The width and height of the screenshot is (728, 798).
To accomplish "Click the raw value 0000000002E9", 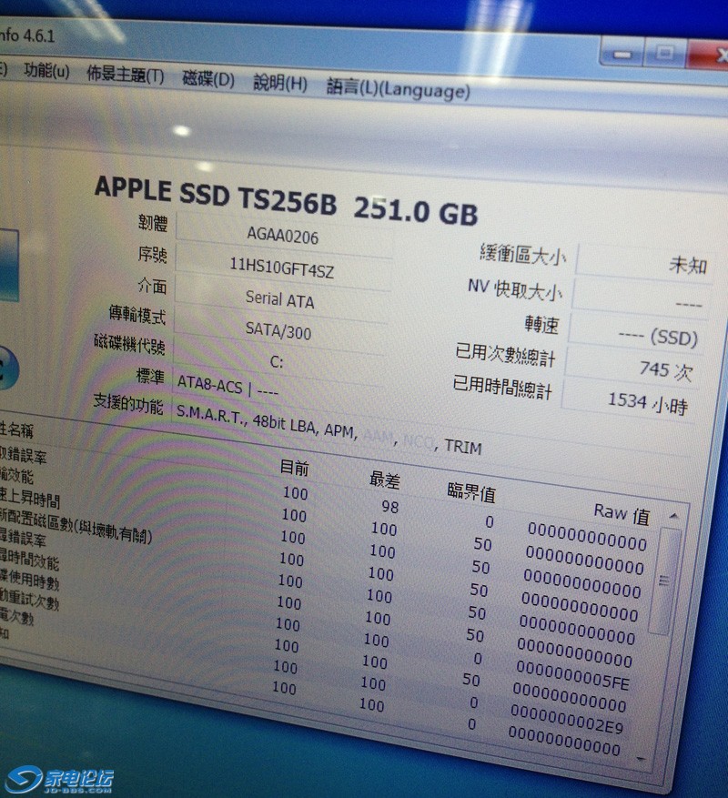I will (567, 720).
